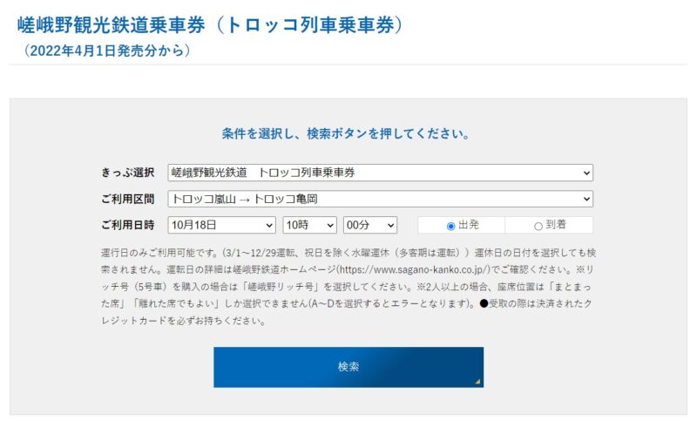
Task: Click the 嵯峨野観光鉄道乗車券 page heading
Action: [210, 25]
